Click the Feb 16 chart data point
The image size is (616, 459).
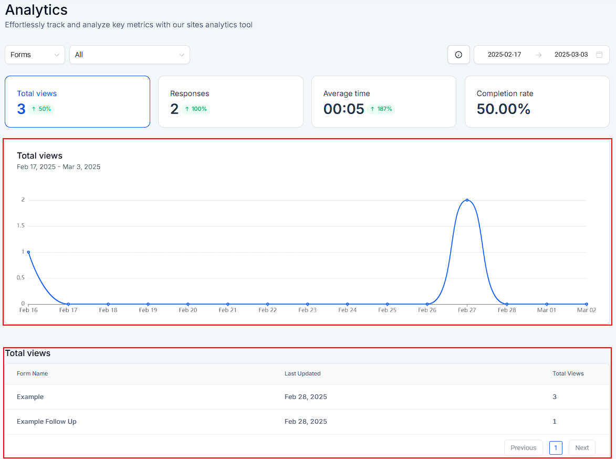pyautogui.click(x=28, y=252)
